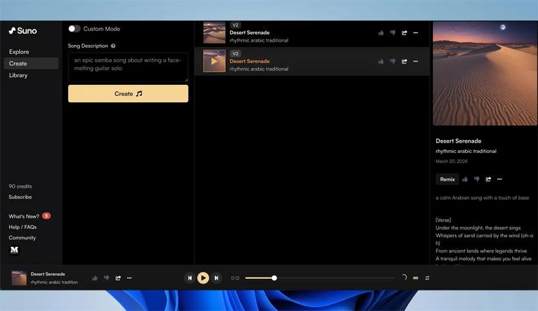Play the highlighted Desert Serenade thumbnail

point(214,61)
